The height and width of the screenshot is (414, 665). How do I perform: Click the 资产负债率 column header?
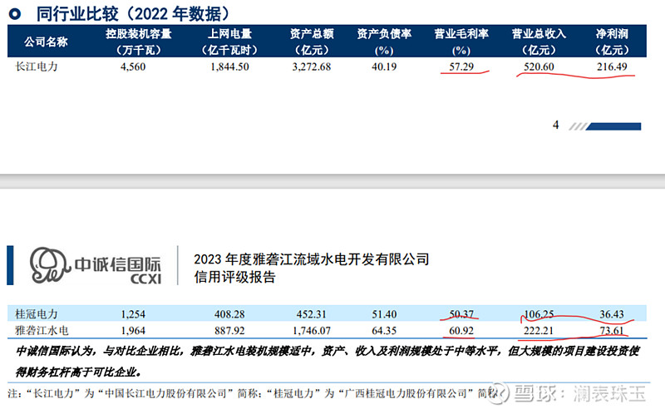384,42
